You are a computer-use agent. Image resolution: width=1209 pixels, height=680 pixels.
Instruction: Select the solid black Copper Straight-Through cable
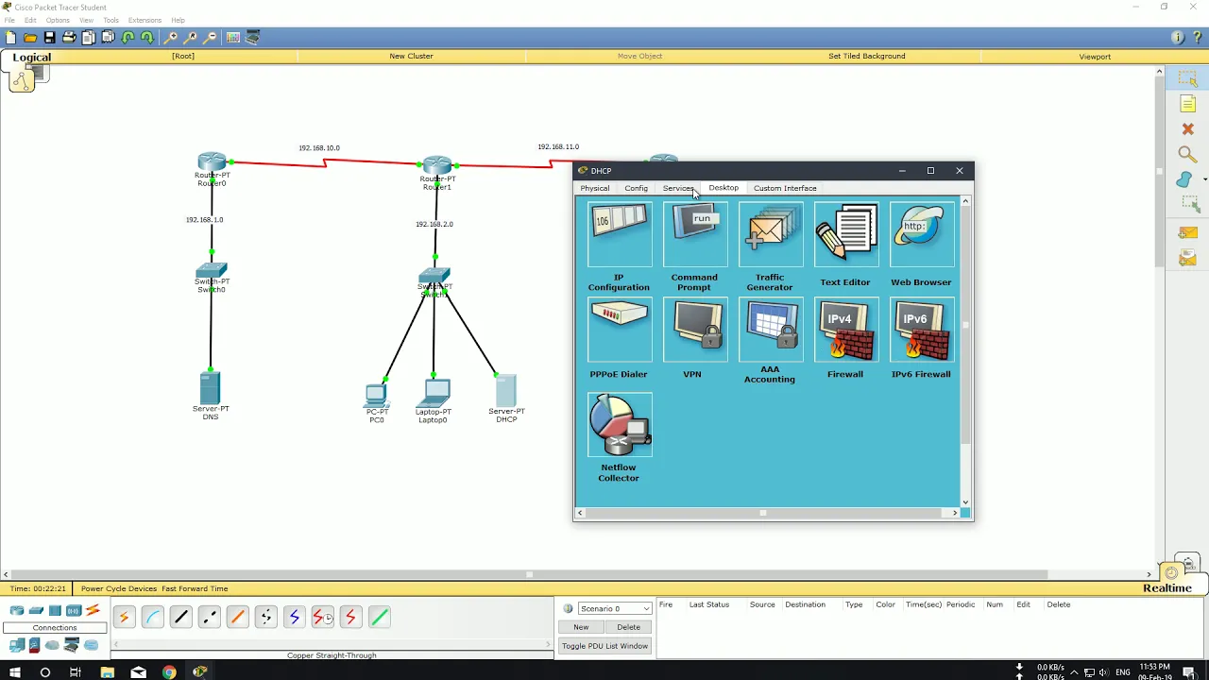(180, 618)
